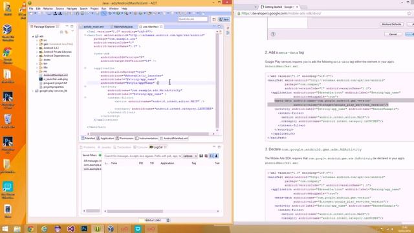The width and height of the screenshot is (414, 233).
Task: Open Chrome from the taskbar
Action: tap(30, 228)
